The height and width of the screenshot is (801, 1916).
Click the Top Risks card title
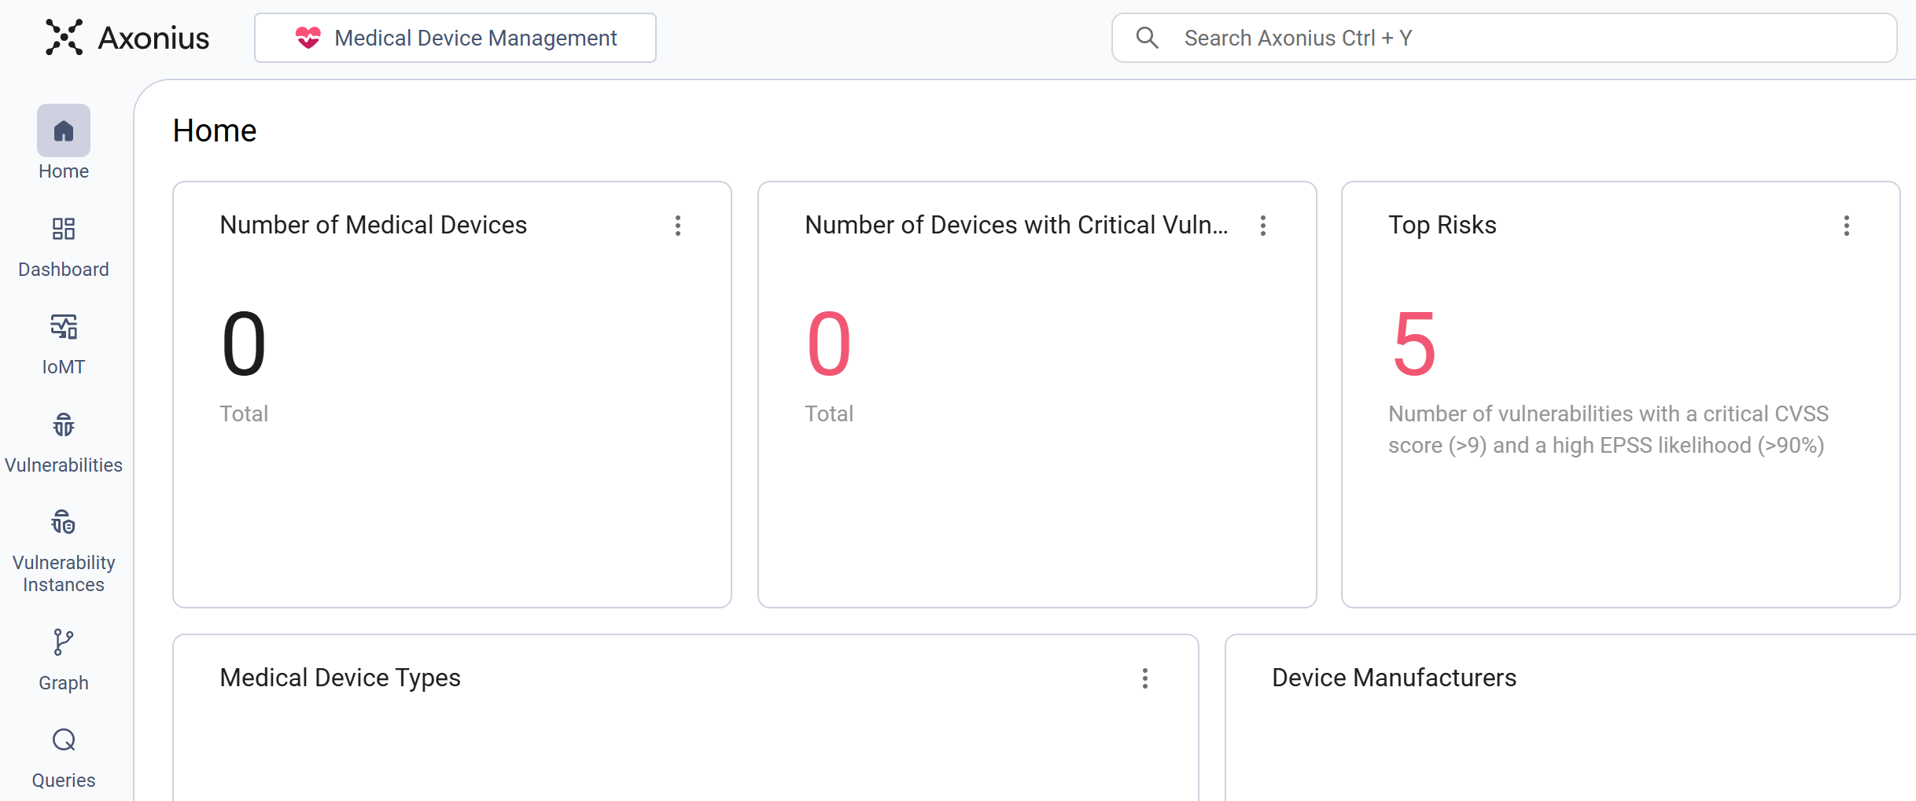(x=1443, y=225)
